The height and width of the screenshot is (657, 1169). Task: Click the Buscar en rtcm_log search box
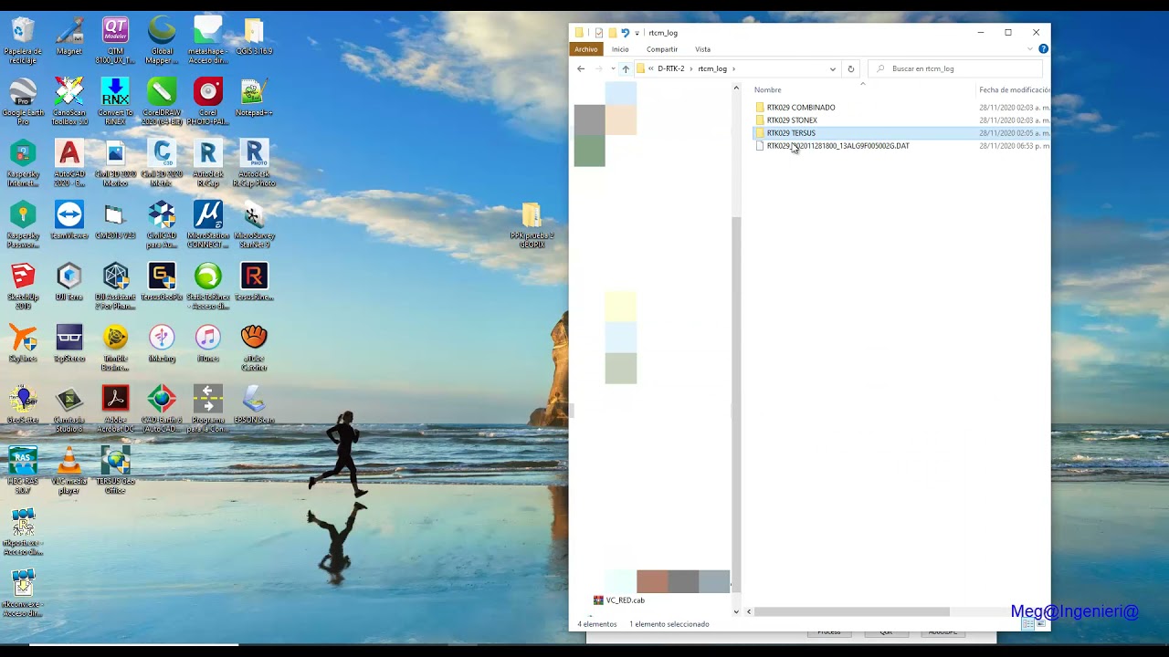tap(955, 68)
